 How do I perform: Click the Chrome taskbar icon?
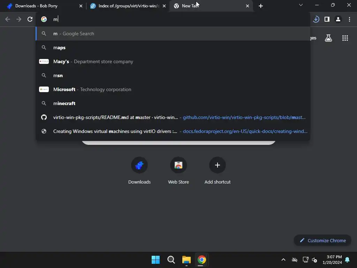click(202, 260)
